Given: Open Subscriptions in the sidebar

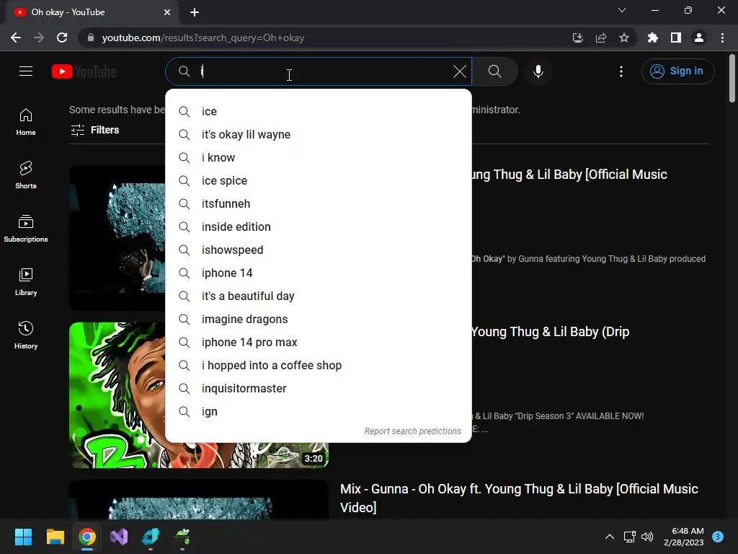Looking at the screenshot, I should click(26, 229).
